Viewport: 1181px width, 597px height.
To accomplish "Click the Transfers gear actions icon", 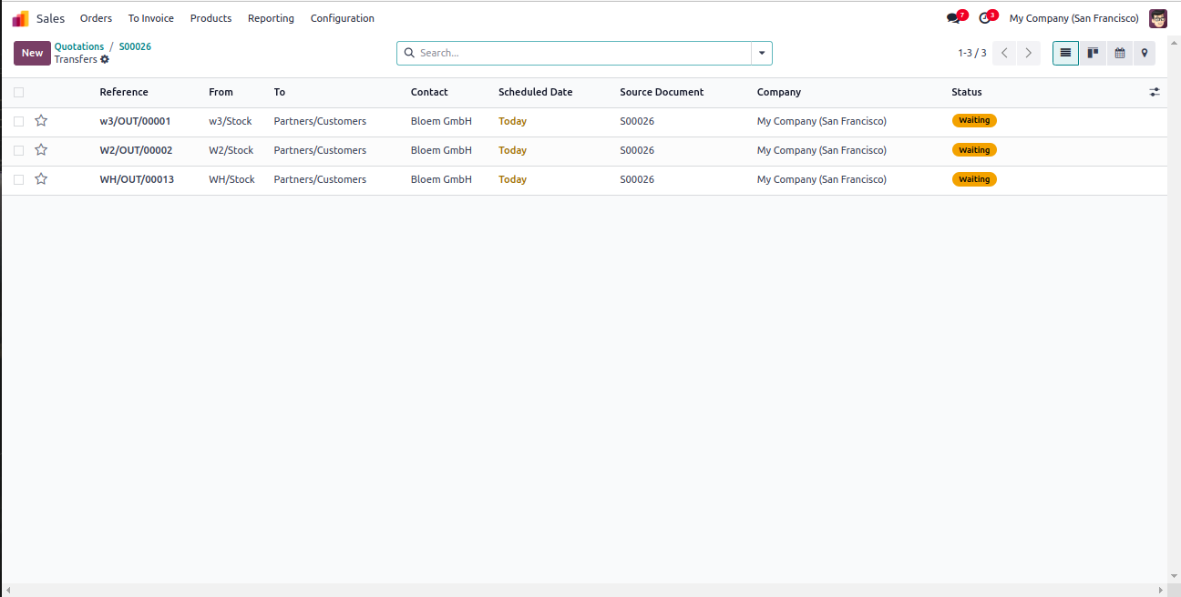I will 105,59.
